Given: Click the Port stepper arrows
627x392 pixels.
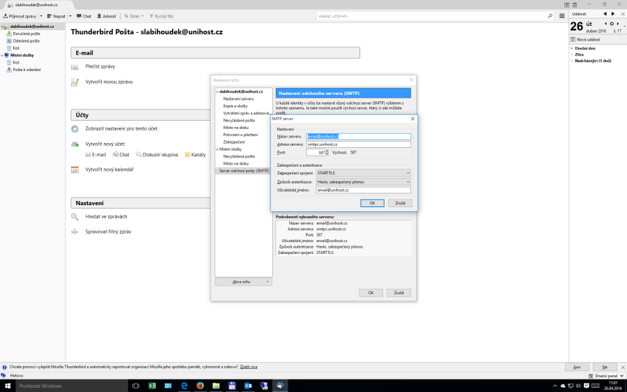Looking at the screenshot, I should click(327, 153).
